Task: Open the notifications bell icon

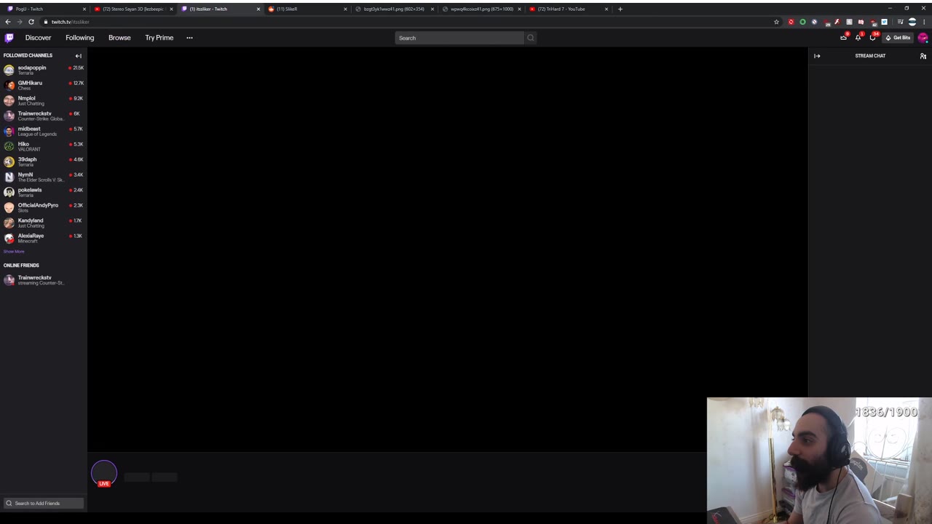Action: pos(858,38)
